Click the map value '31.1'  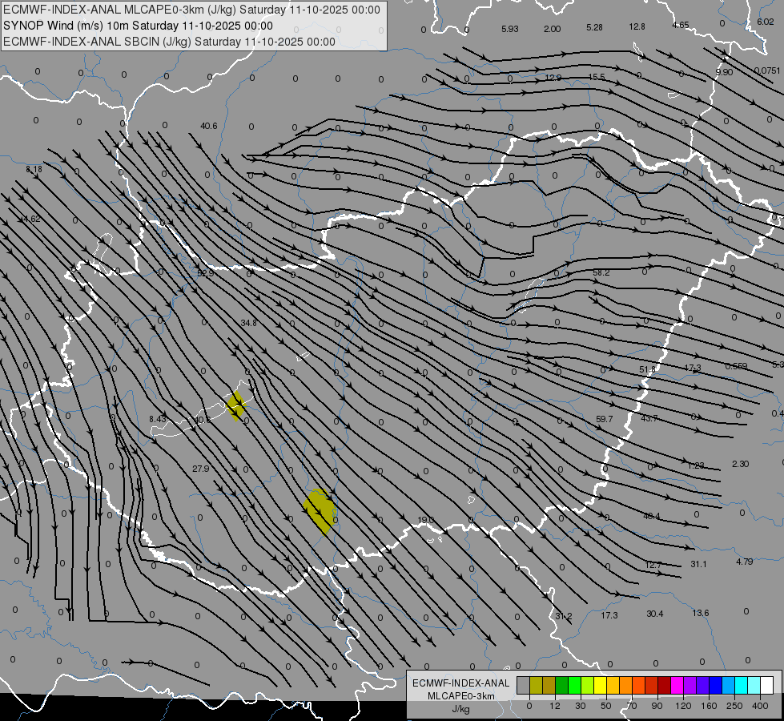tap(698, 564)
